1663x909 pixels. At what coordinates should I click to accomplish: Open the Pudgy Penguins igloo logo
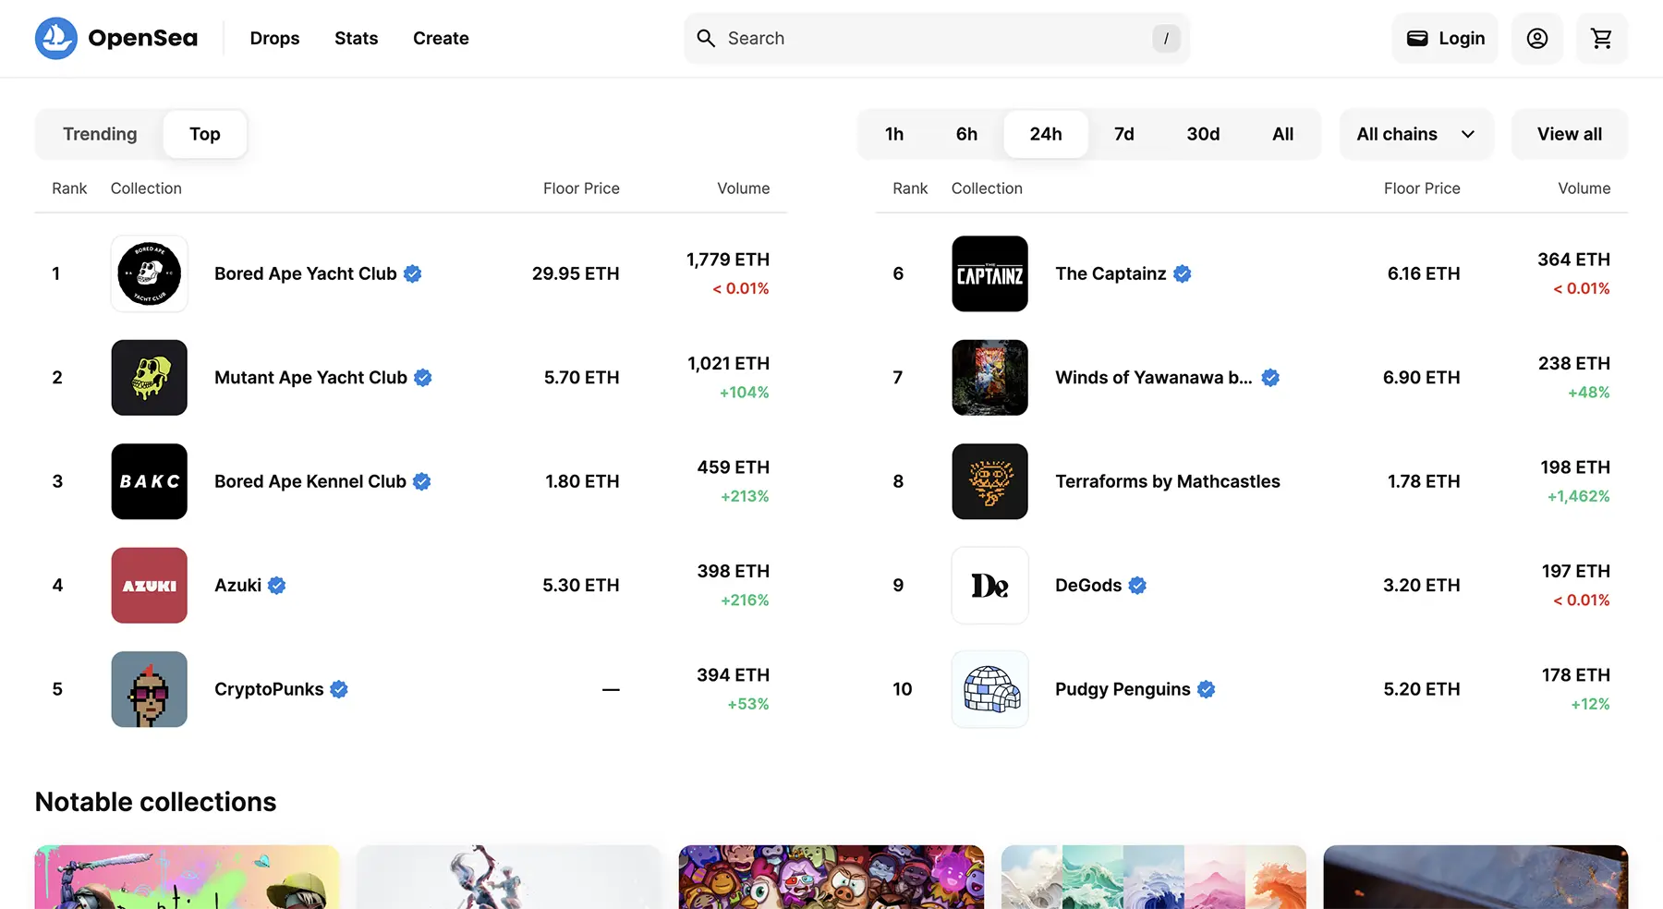(990, 689)
